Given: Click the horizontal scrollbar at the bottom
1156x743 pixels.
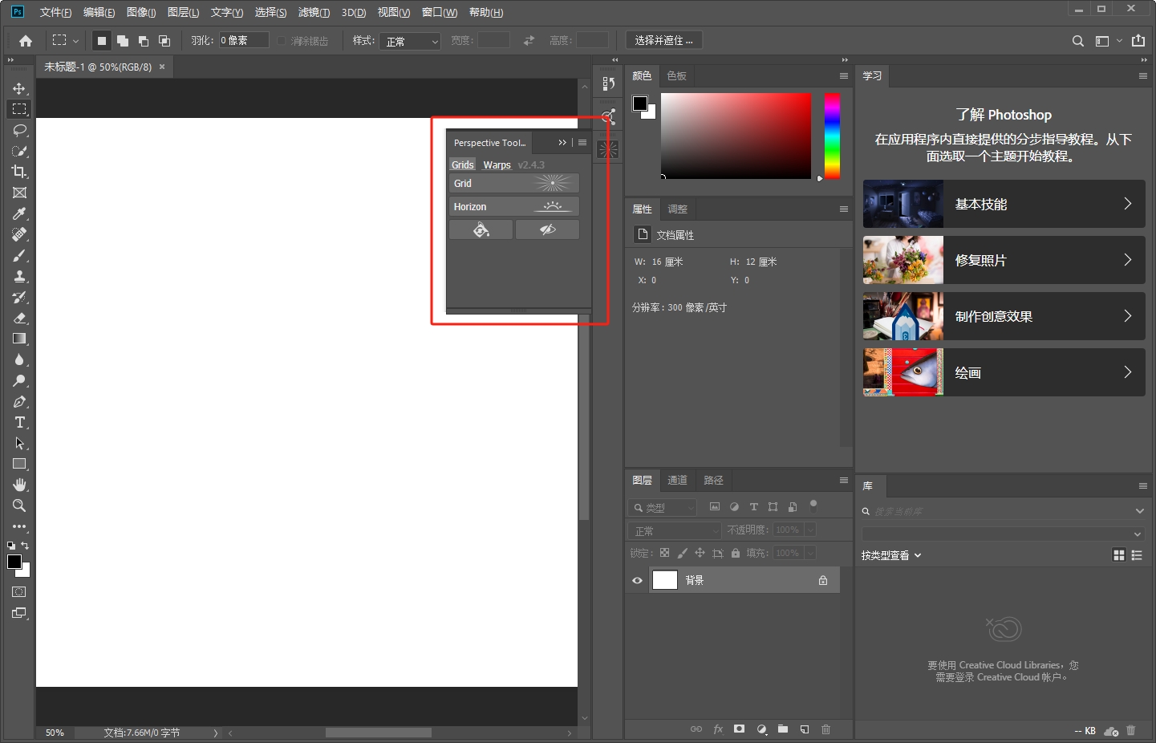Looking at the screenshot, I should (379, 733).
